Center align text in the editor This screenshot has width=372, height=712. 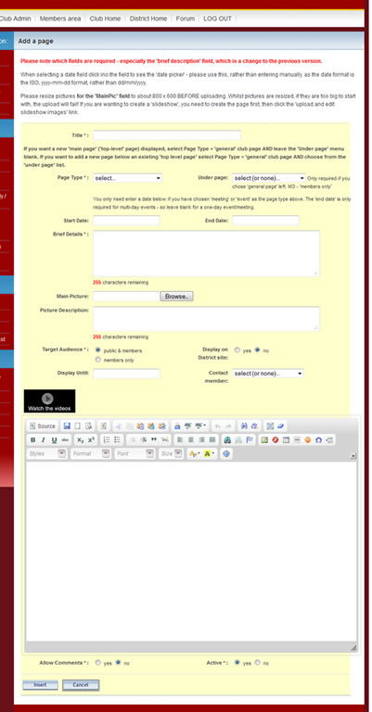191,440
